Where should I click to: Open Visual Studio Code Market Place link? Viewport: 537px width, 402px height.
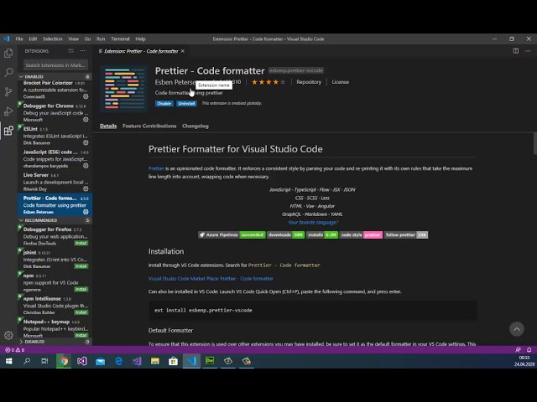click(x=211, y=279)
